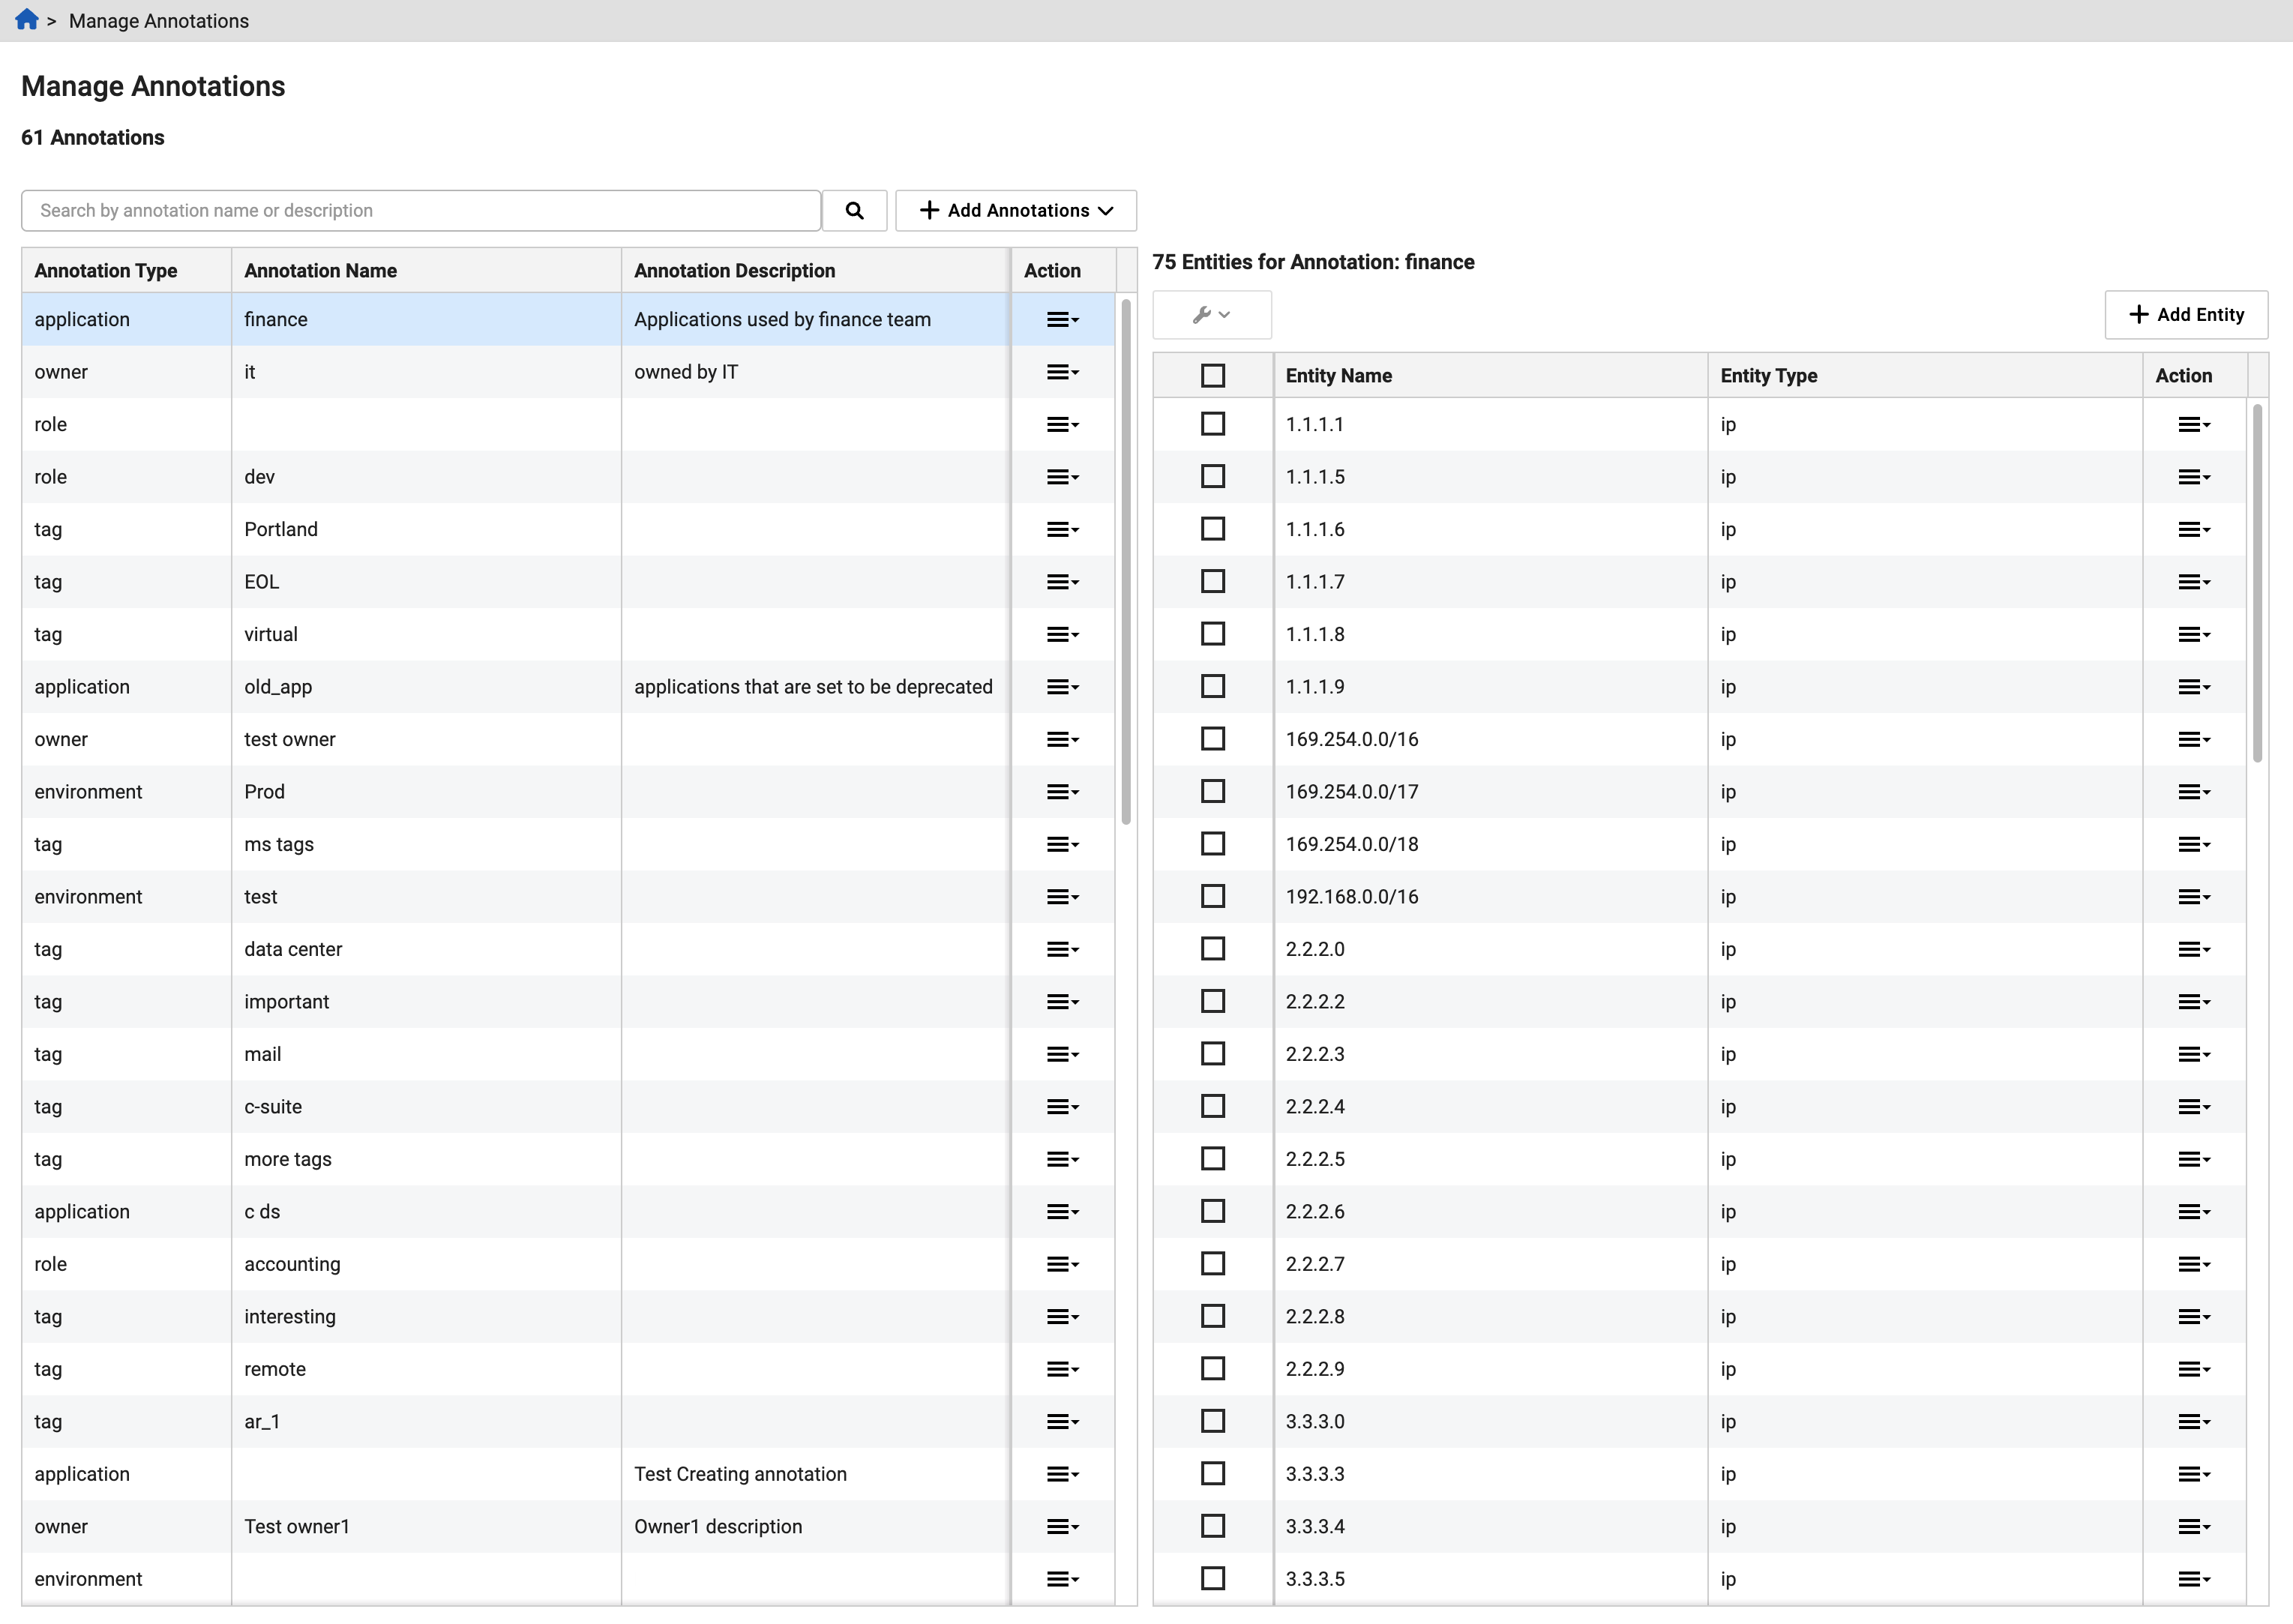Open the action menu for the Portland tag
Screen dimensions: 2293x1624
coord(1063,529)
